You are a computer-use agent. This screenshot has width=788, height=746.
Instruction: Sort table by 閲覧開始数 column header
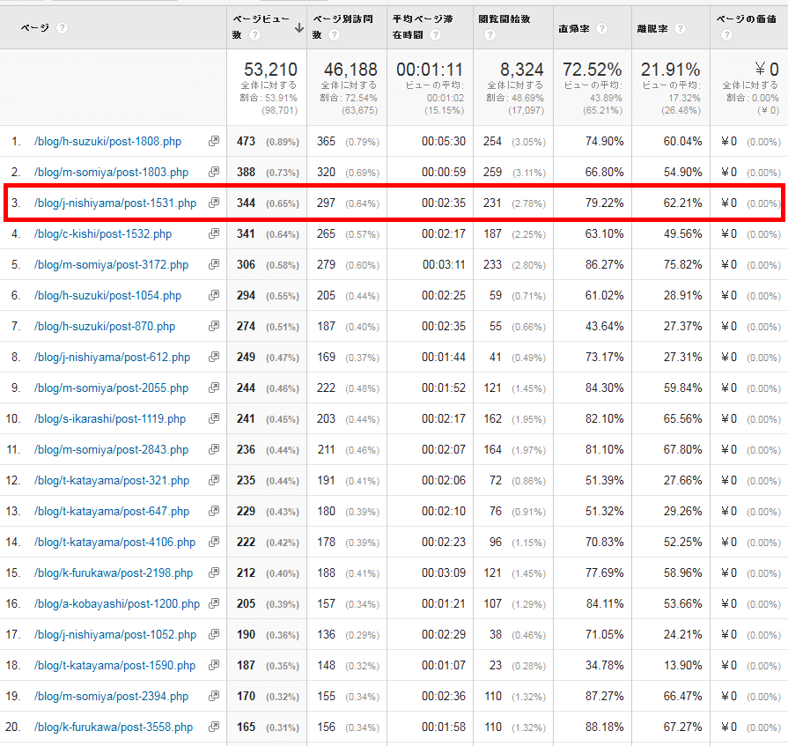coord(505,18)
